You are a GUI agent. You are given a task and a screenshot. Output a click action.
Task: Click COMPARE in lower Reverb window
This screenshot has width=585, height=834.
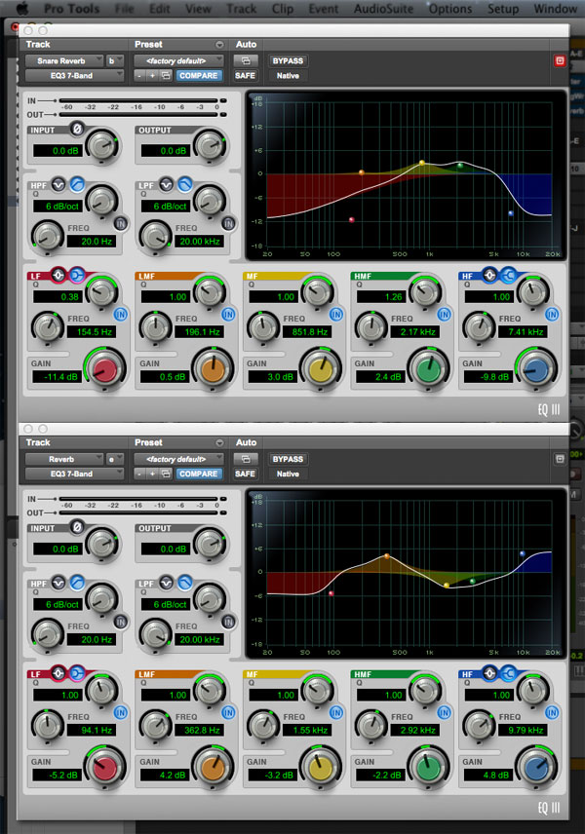pyautogui.click(x=199, y=474)
